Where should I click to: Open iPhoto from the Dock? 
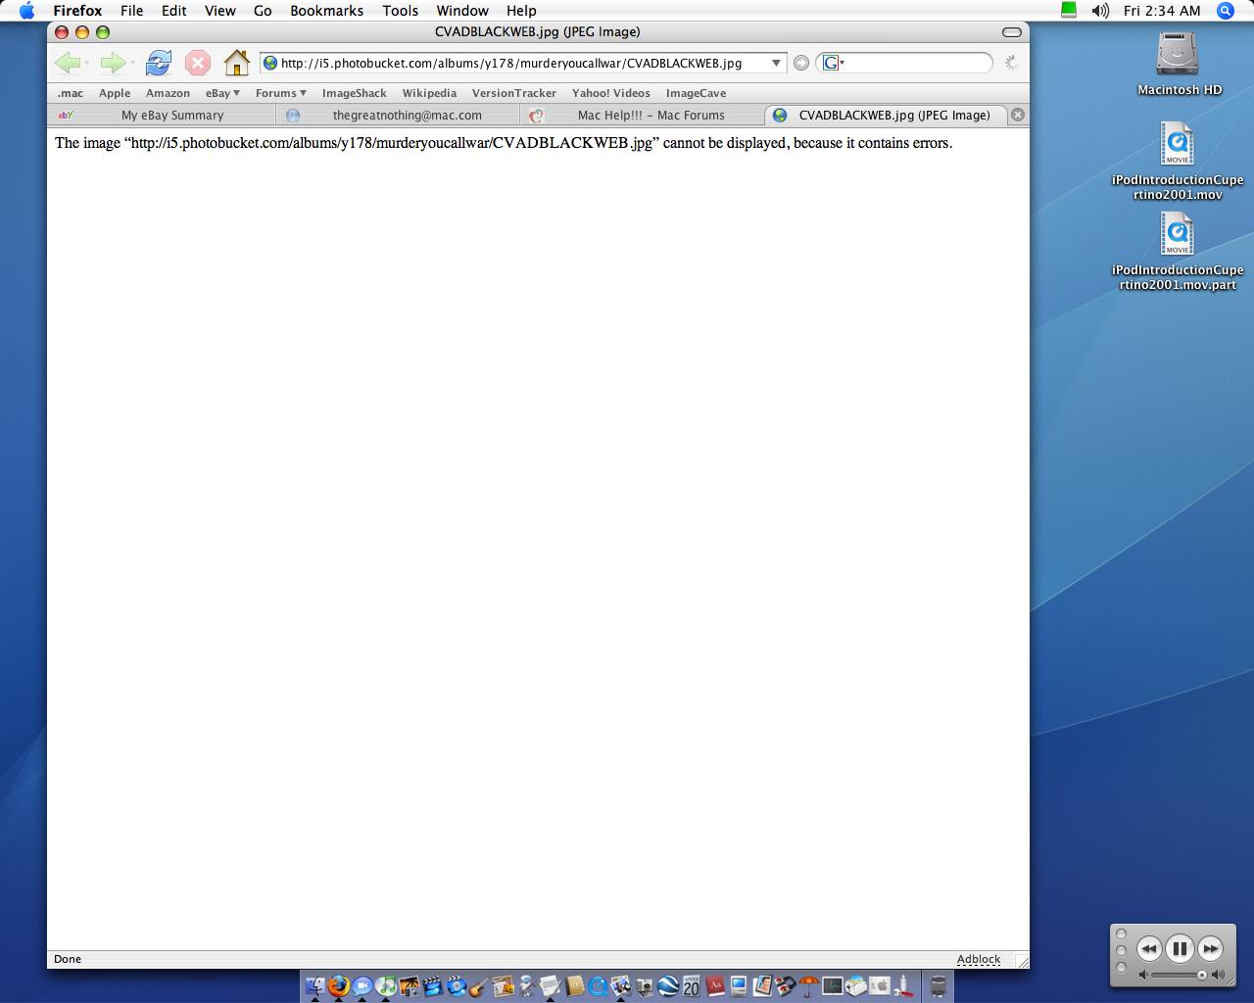(410, 986)
